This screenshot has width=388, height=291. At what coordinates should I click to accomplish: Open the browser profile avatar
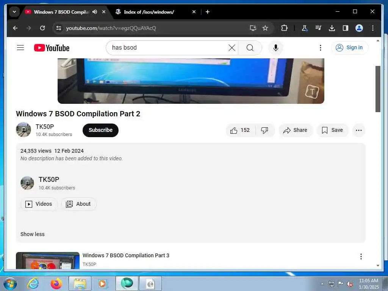359,28
